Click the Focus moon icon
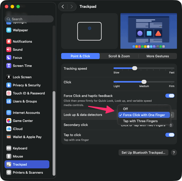This screenshot has width=182, height=181. (x=9, y=58)
